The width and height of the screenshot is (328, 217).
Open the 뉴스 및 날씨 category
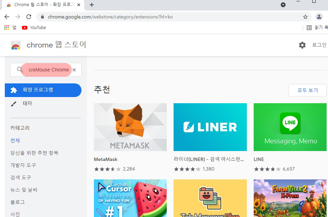coord(24,190)
